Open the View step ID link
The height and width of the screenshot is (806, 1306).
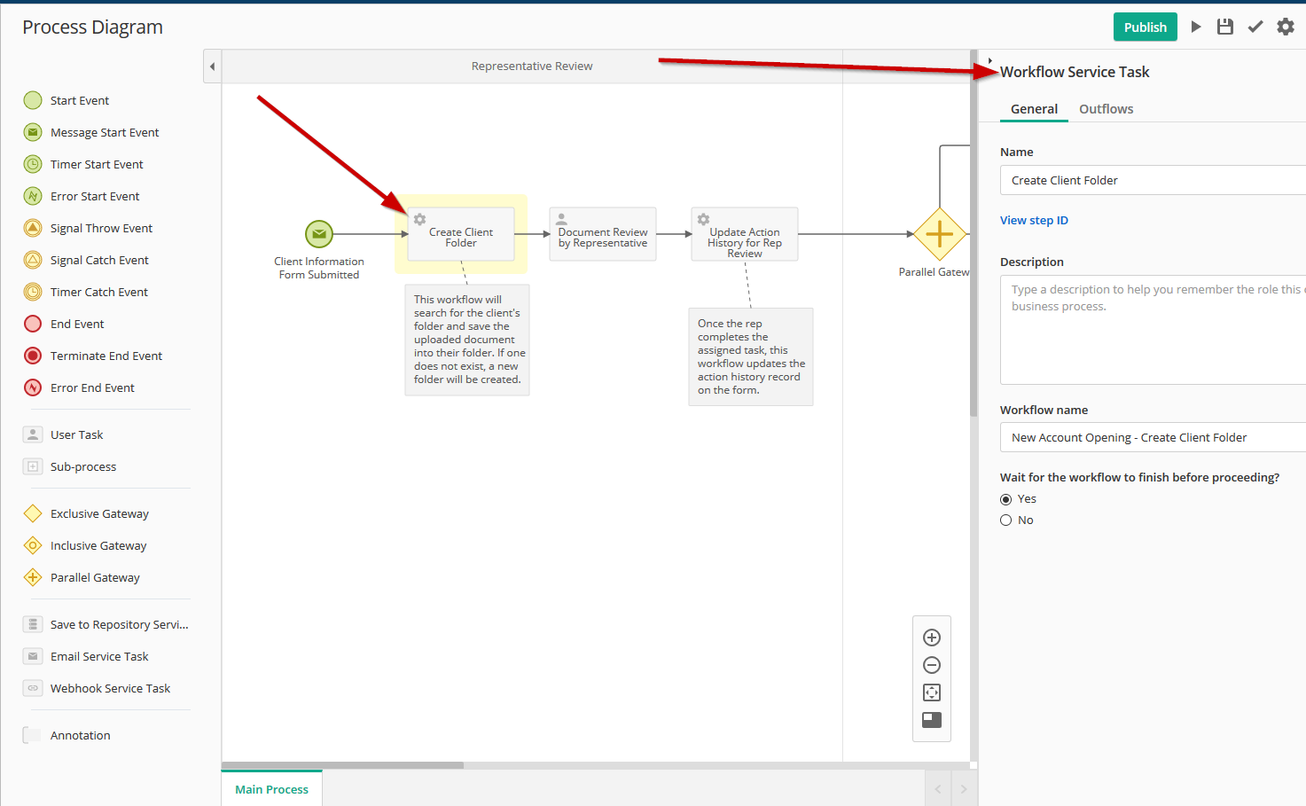1034,221
